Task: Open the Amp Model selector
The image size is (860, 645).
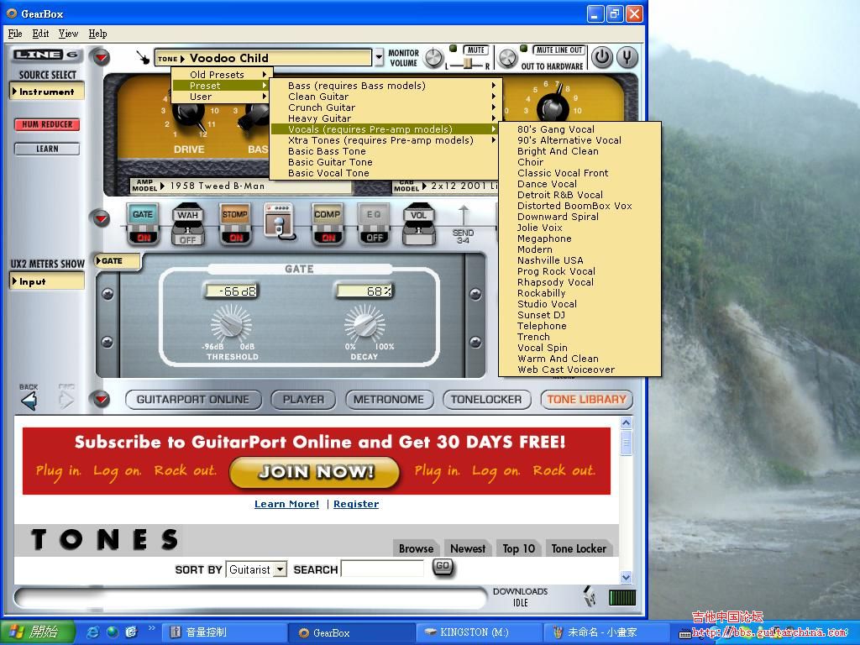Action: pyautogui.click(x=241, y=186)
